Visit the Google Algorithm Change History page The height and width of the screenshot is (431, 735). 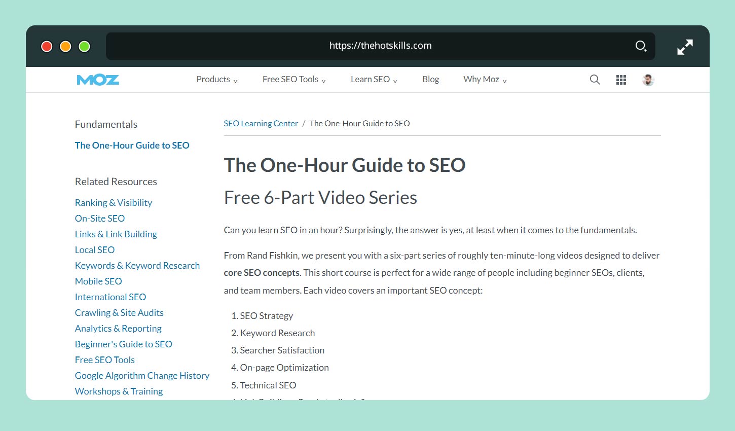[142, 375]
